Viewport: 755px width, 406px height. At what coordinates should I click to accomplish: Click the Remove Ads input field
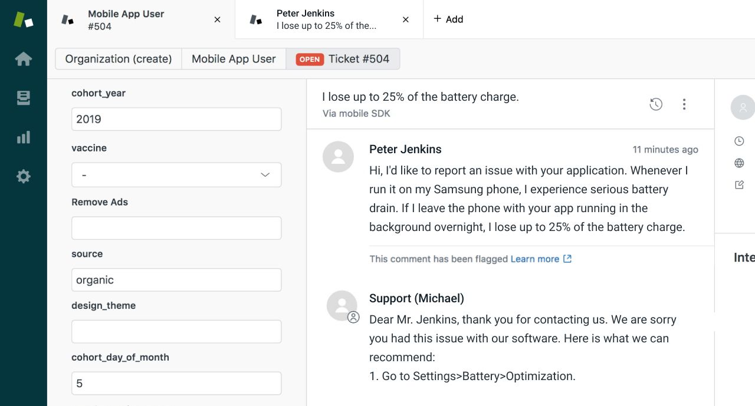[x=176, y=228]
